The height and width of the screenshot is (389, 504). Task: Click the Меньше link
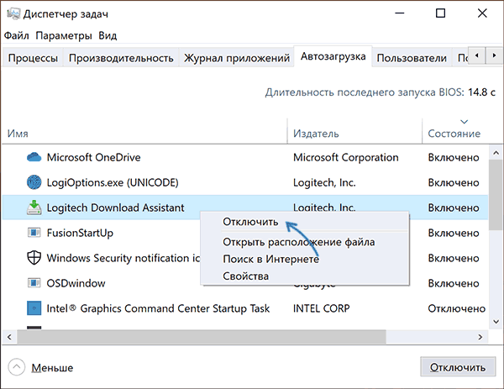tap(52, 367)
